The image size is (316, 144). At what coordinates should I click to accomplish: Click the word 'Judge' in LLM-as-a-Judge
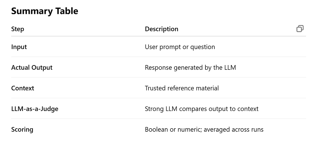tap(50, 109)
